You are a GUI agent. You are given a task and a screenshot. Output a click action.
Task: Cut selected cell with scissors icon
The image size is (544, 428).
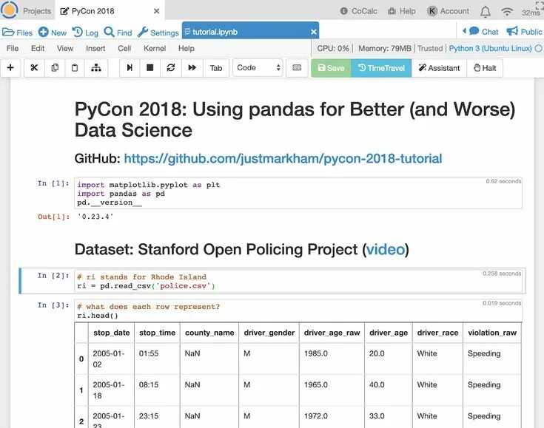[x=34, y=67]
